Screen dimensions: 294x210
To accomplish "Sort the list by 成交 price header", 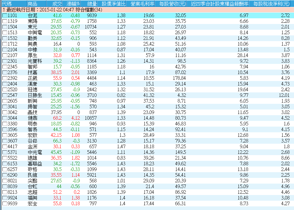I will [57, 4].
